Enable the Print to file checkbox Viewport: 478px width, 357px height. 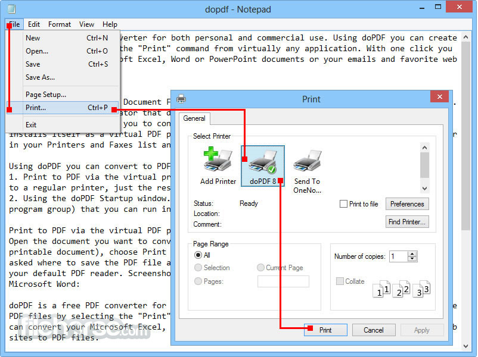pos(343,204)
